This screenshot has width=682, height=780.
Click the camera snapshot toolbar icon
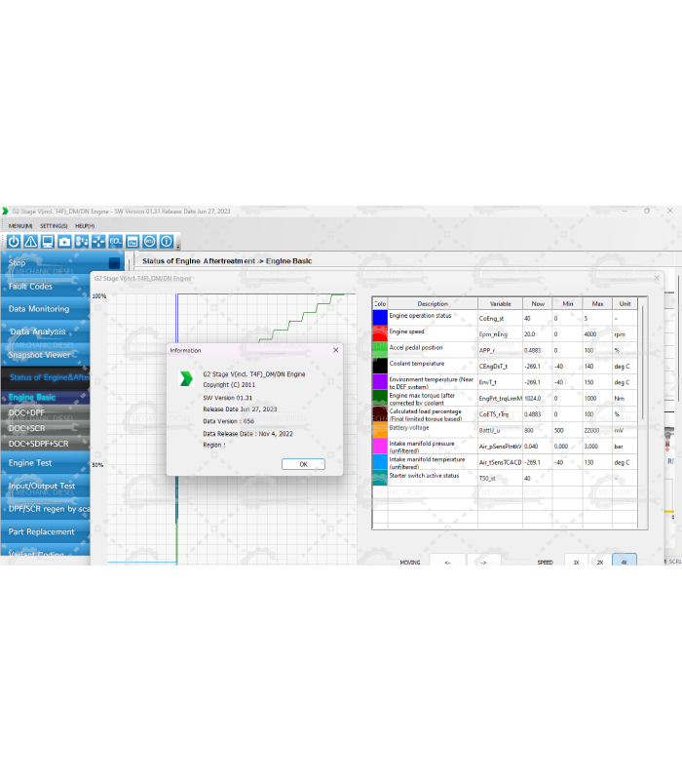[x=64, y=241]
